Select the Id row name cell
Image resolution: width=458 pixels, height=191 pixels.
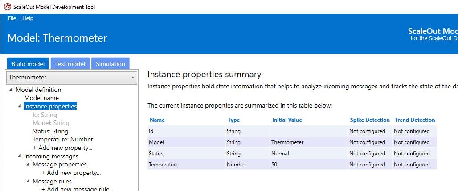click(x=186, y=131)
